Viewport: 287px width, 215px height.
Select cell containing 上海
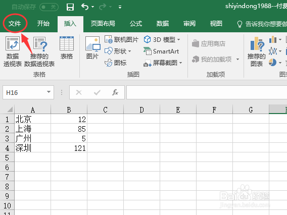pyautogui.click(x=32, y=129)
